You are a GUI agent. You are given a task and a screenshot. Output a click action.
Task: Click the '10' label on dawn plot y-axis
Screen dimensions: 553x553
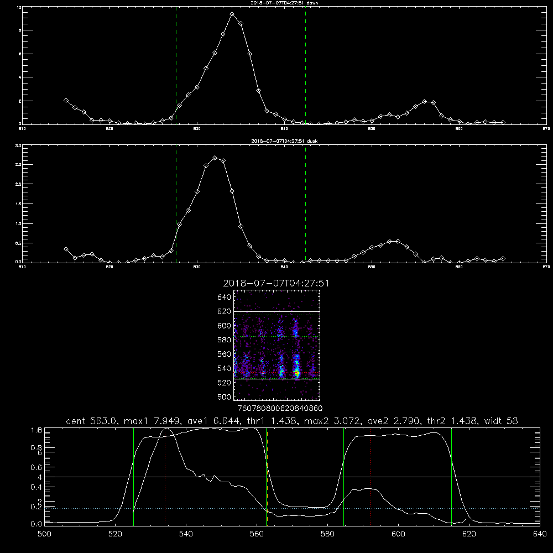tap(19, 7)
